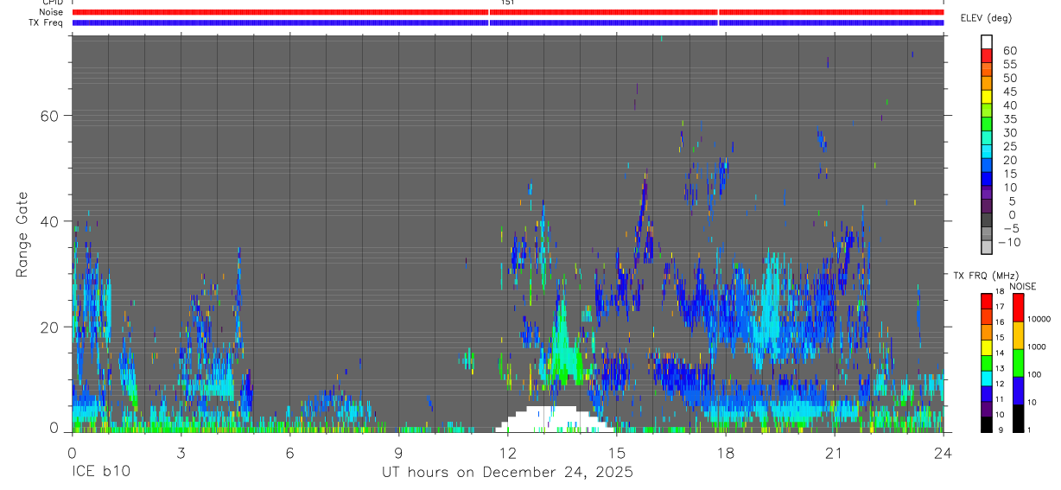Click the "ELEV (deg)" legend title
Screen dimensions: 1061x490
[x=986, y=18]
